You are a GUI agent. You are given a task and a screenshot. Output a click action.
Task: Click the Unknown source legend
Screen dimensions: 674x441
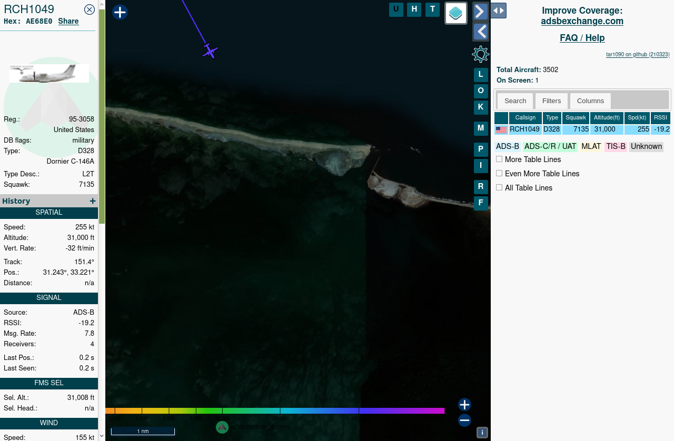tap(646, 147)
